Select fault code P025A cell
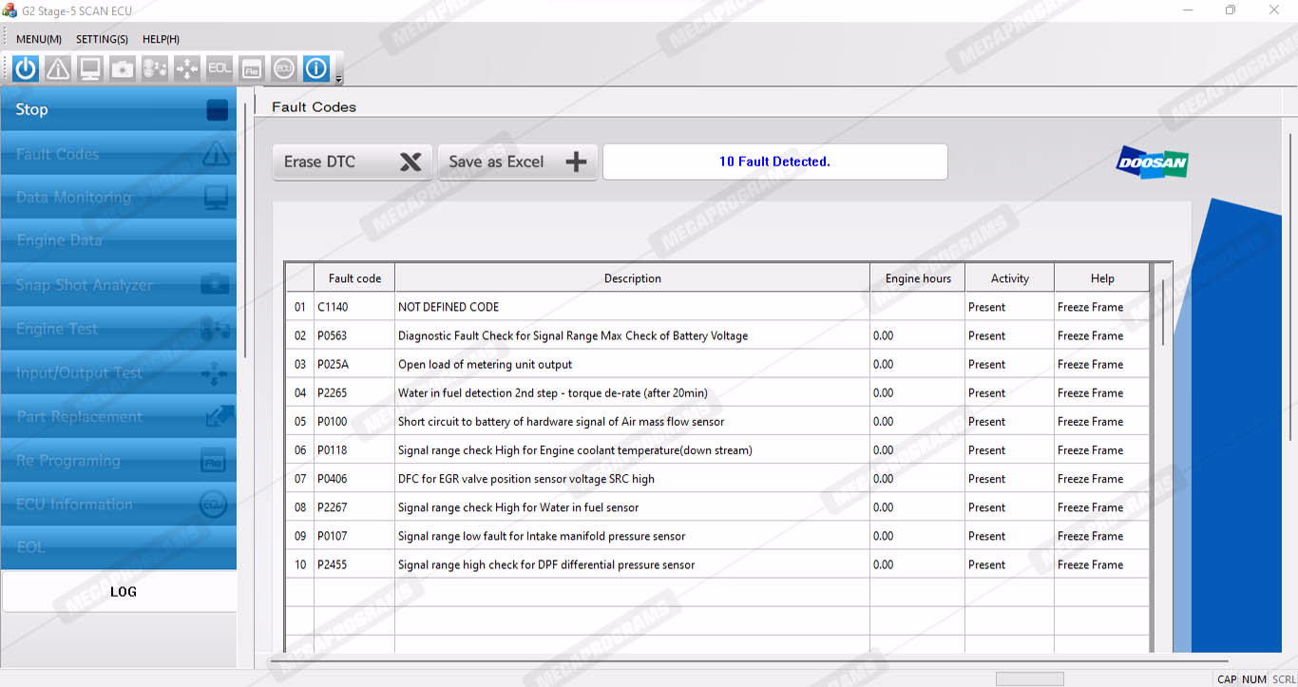The height and width of the screenshot is (687, 1298). point(354,364)
